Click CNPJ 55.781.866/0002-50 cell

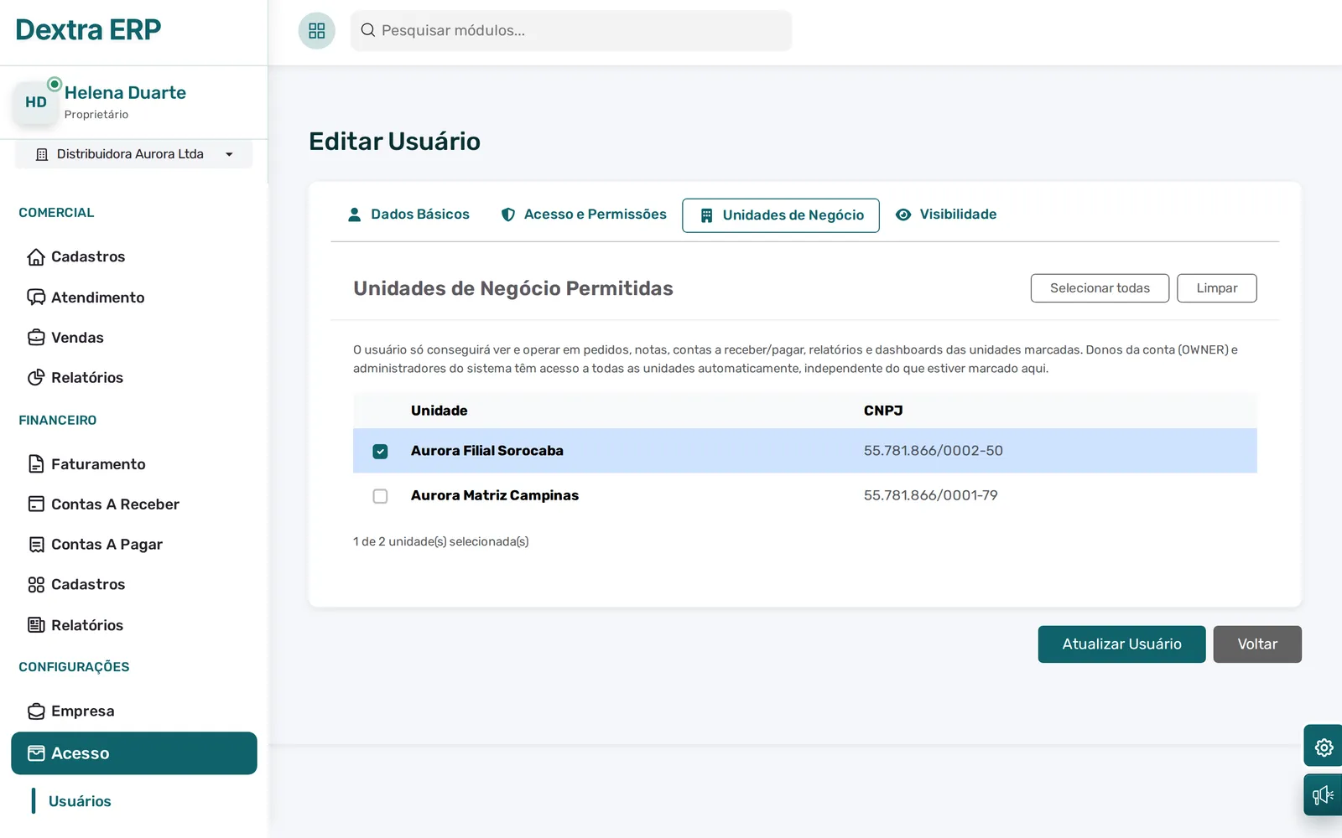(x=934, y=451)
